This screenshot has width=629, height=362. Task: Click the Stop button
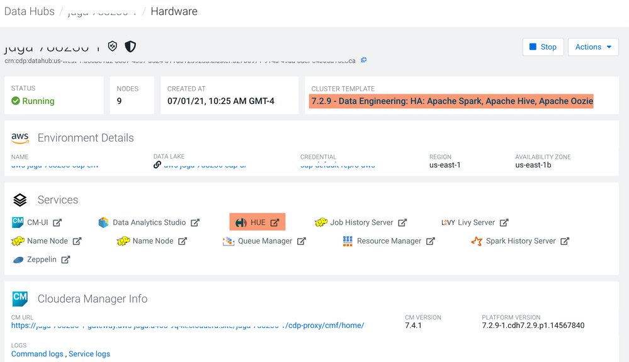543,47
